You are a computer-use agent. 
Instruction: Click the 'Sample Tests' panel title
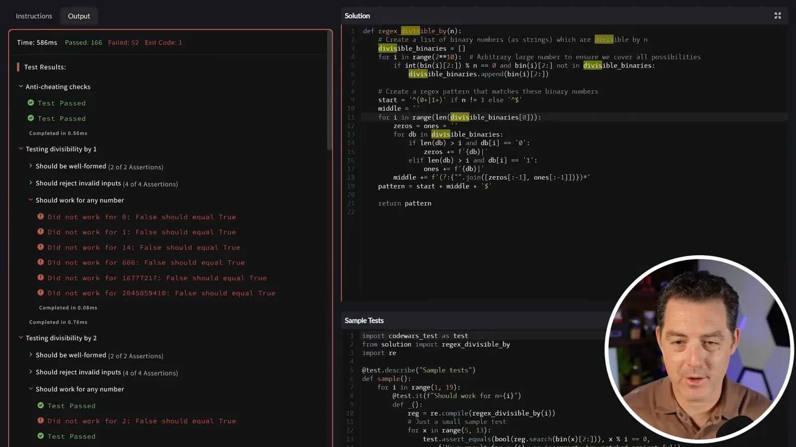pos(364,321)
